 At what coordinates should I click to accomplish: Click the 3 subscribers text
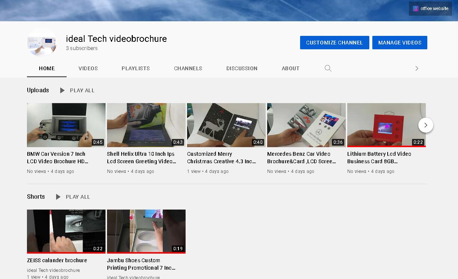pos(82,48)
